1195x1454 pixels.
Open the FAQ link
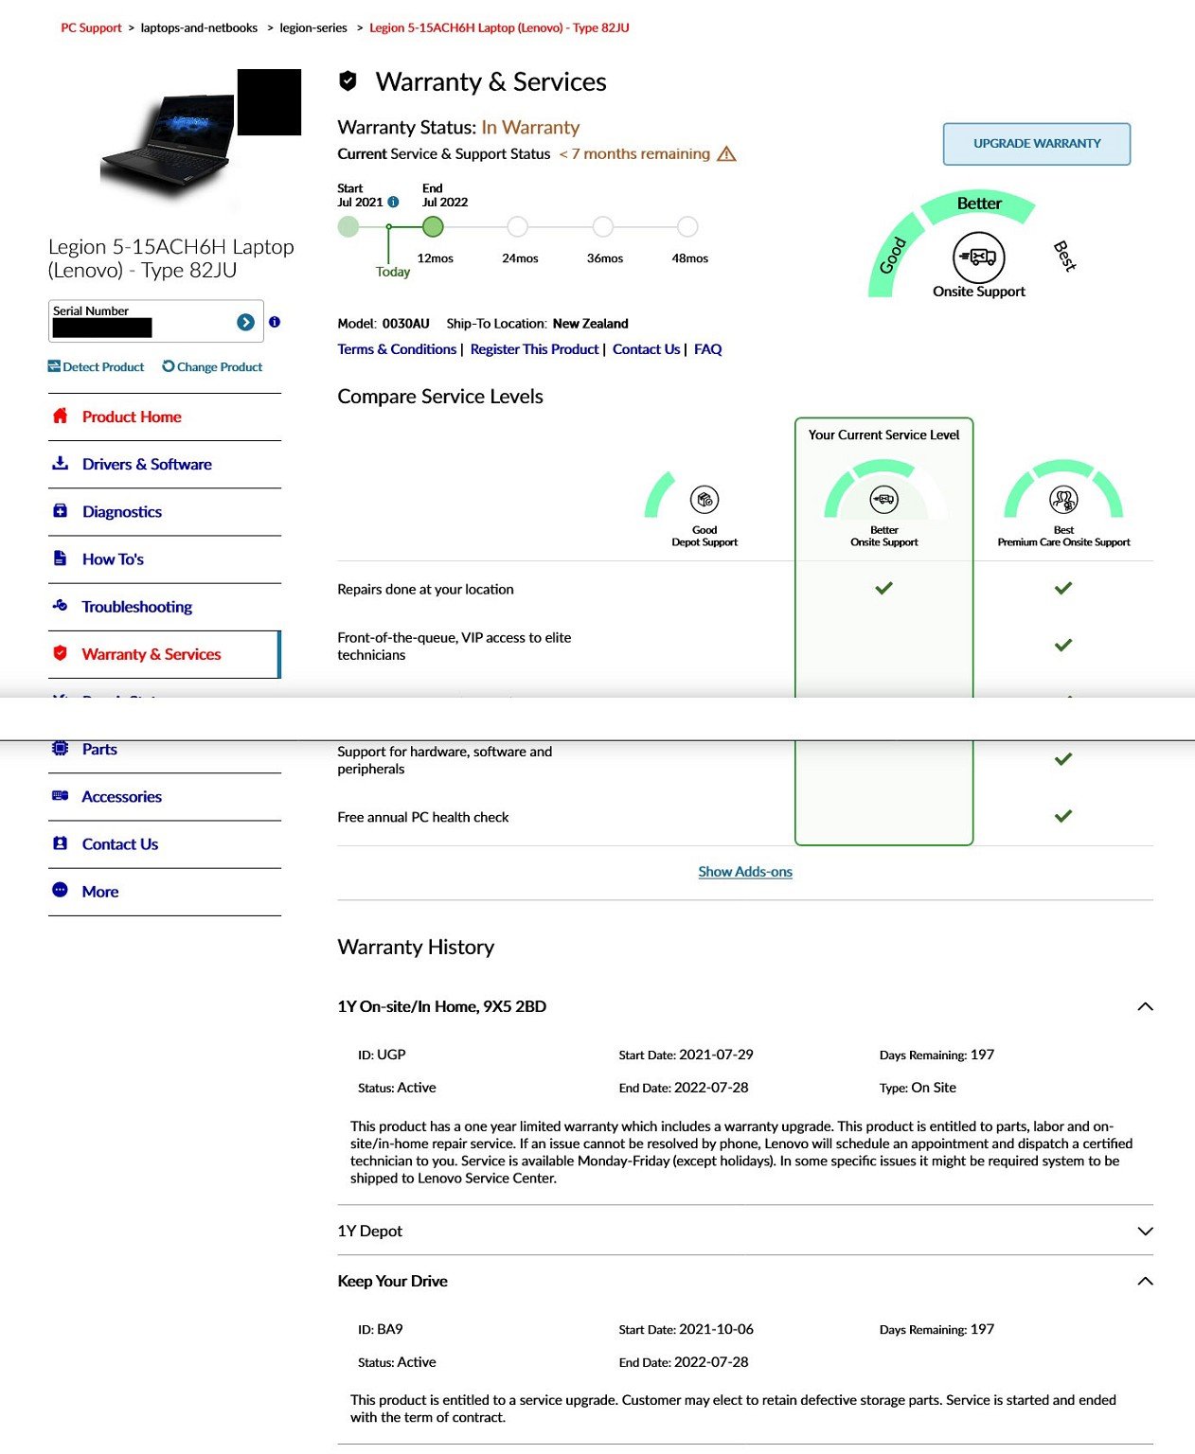707,349
